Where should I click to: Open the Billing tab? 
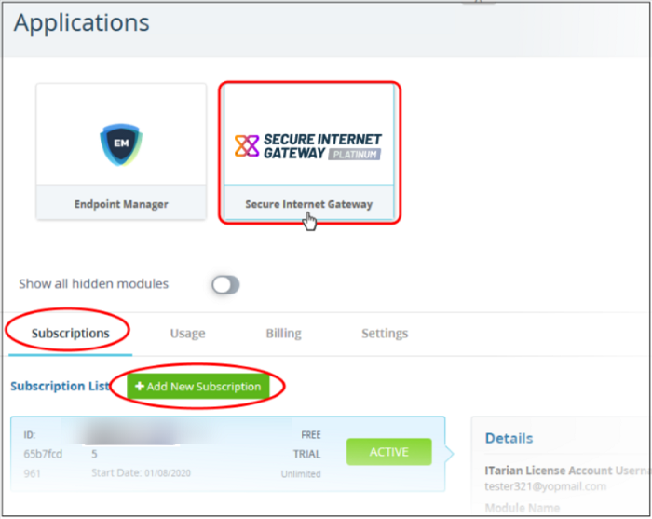283,333
